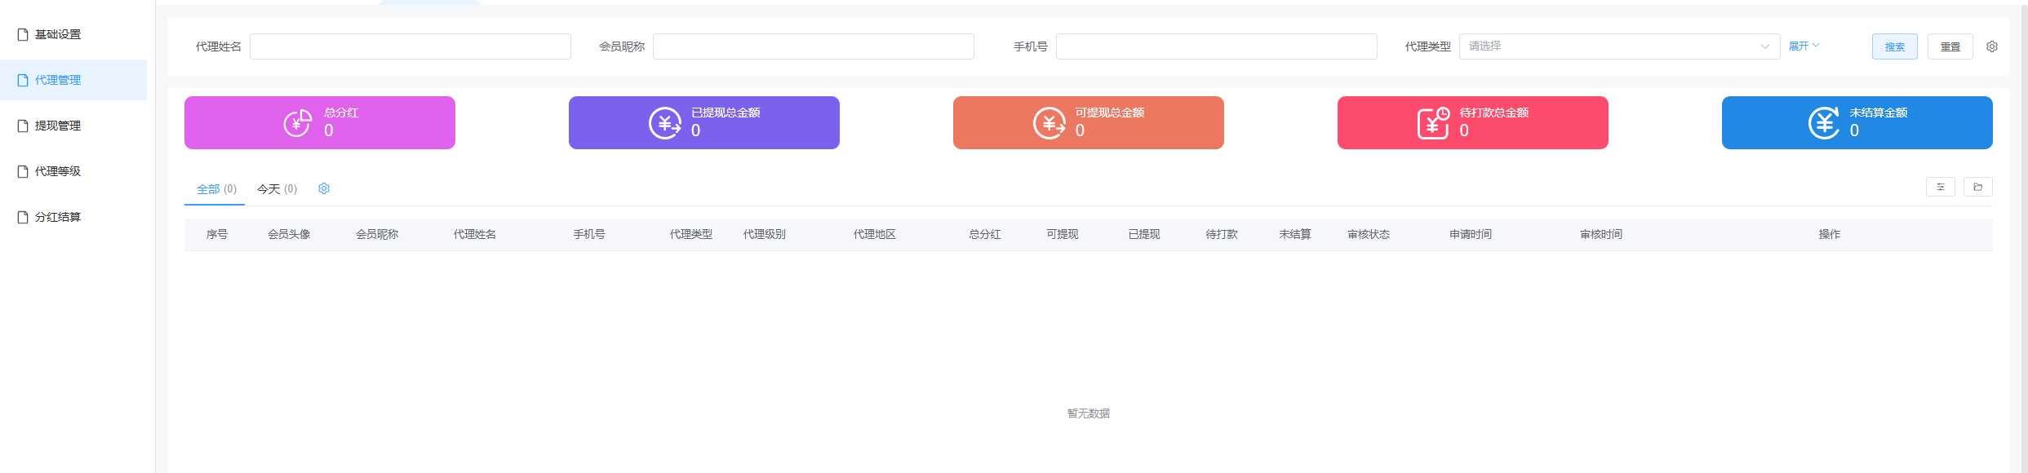Click the 基础设置 document icon
The height and width of the screenshot is (473, 2028).
click(x=23, y=34)
